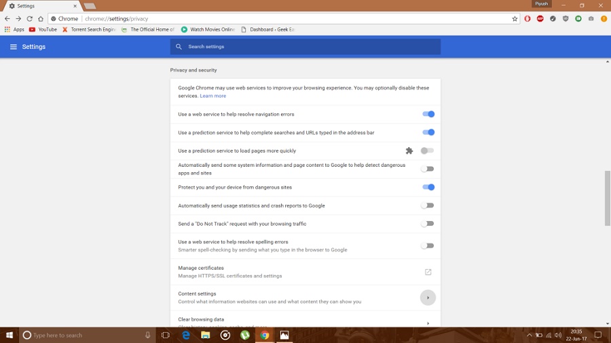
Task: Toggle web service for spelling errors
Action: point(427,246)
